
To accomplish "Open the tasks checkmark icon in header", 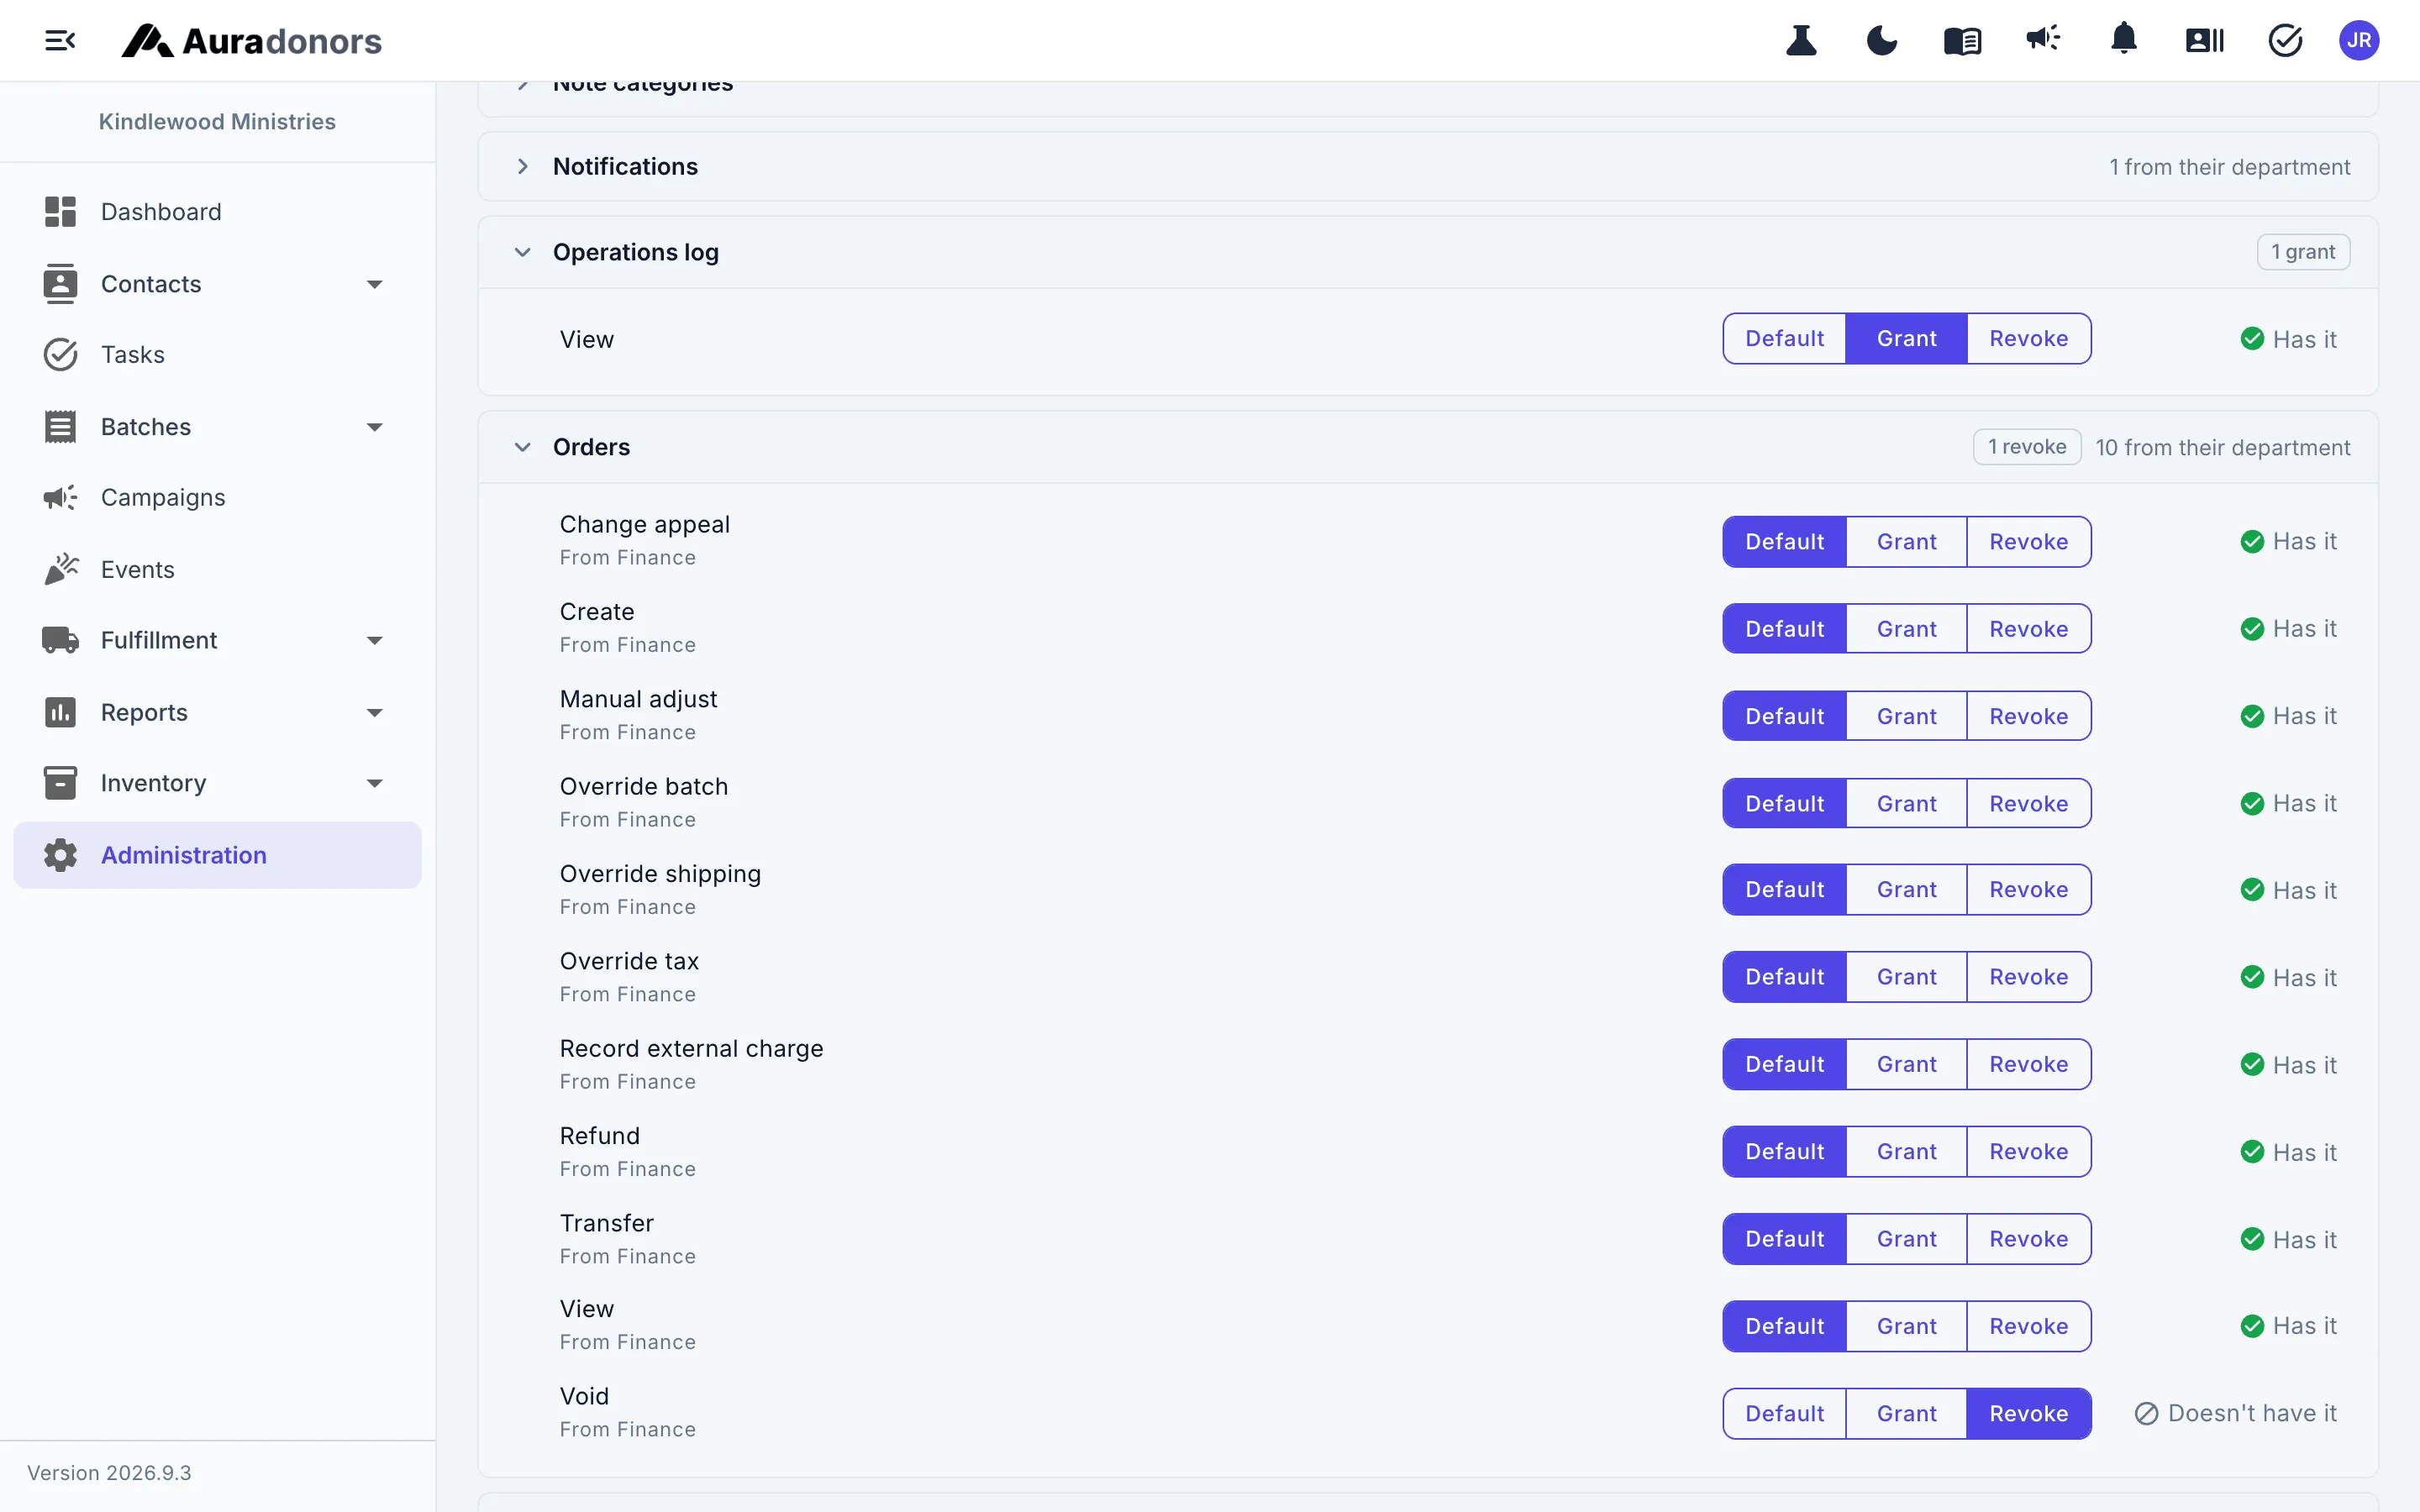I will [x=2285, y=41].
